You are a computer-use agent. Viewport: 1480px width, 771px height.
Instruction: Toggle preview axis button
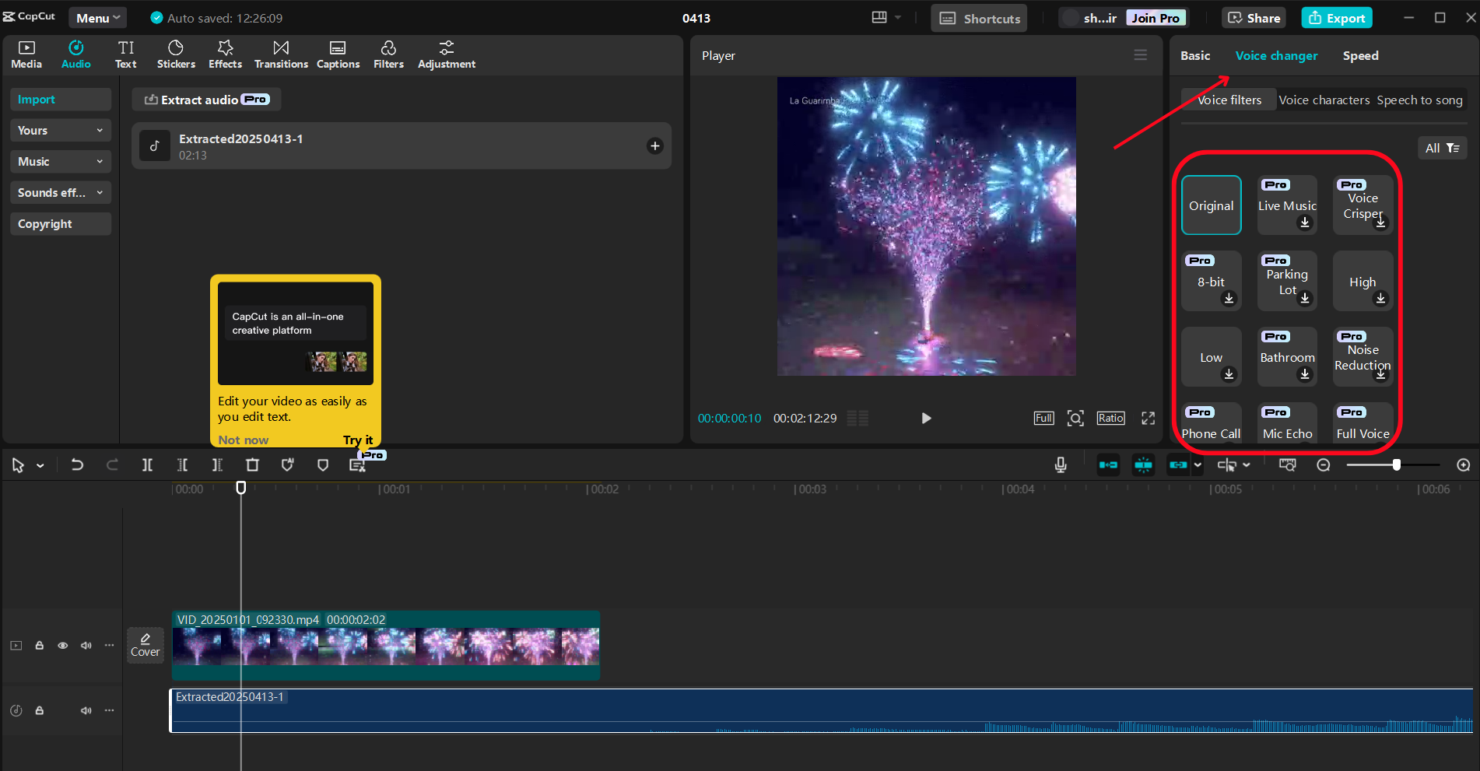[x=1226, y=464]
